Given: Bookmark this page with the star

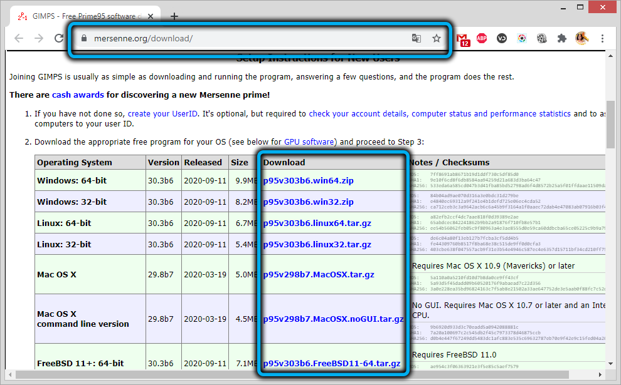Looking at the screenshot, I should [437, 39].
